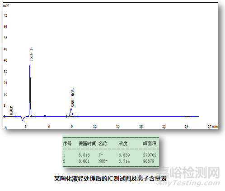Click x-axis tick label 12

point(95,127)
